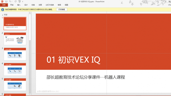
Task: Switch to the 插入 (Insert) ribbon tab
Action: coord(19,5)
